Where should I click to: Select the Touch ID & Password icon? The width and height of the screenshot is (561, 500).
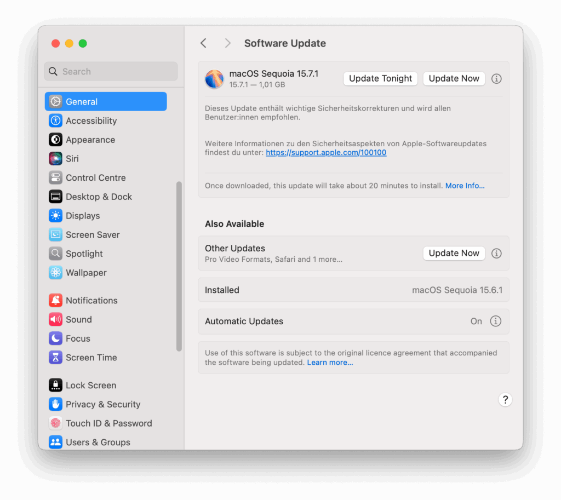(55, 423)
